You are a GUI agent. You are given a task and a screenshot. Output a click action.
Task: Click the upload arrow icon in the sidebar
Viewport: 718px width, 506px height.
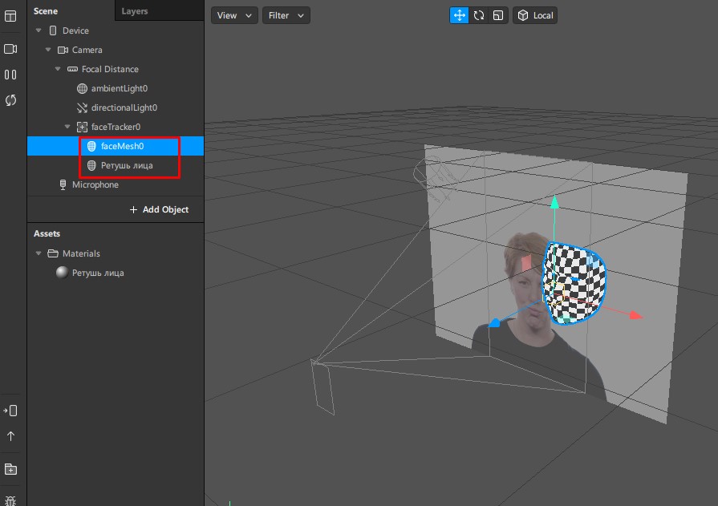pyautogui.click(x=10, y=436)
